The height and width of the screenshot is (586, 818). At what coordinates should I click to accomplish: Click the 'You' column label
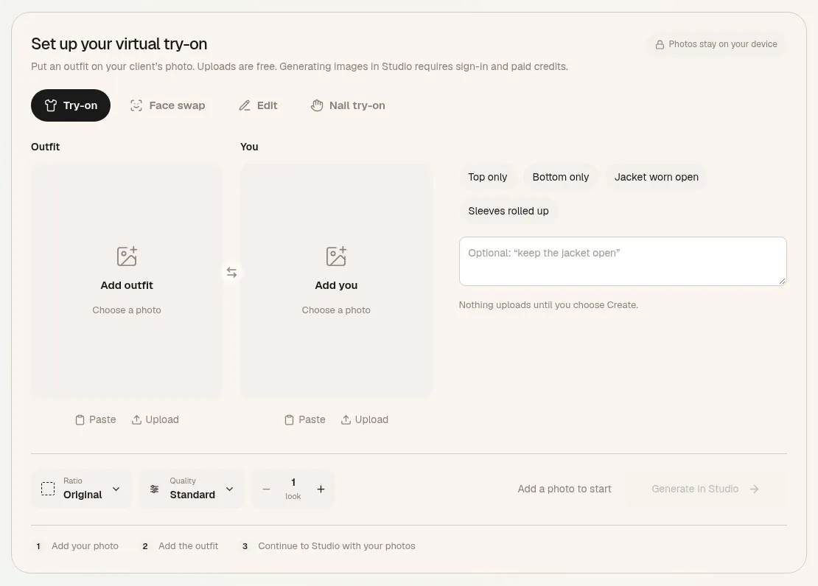[249, 147]
